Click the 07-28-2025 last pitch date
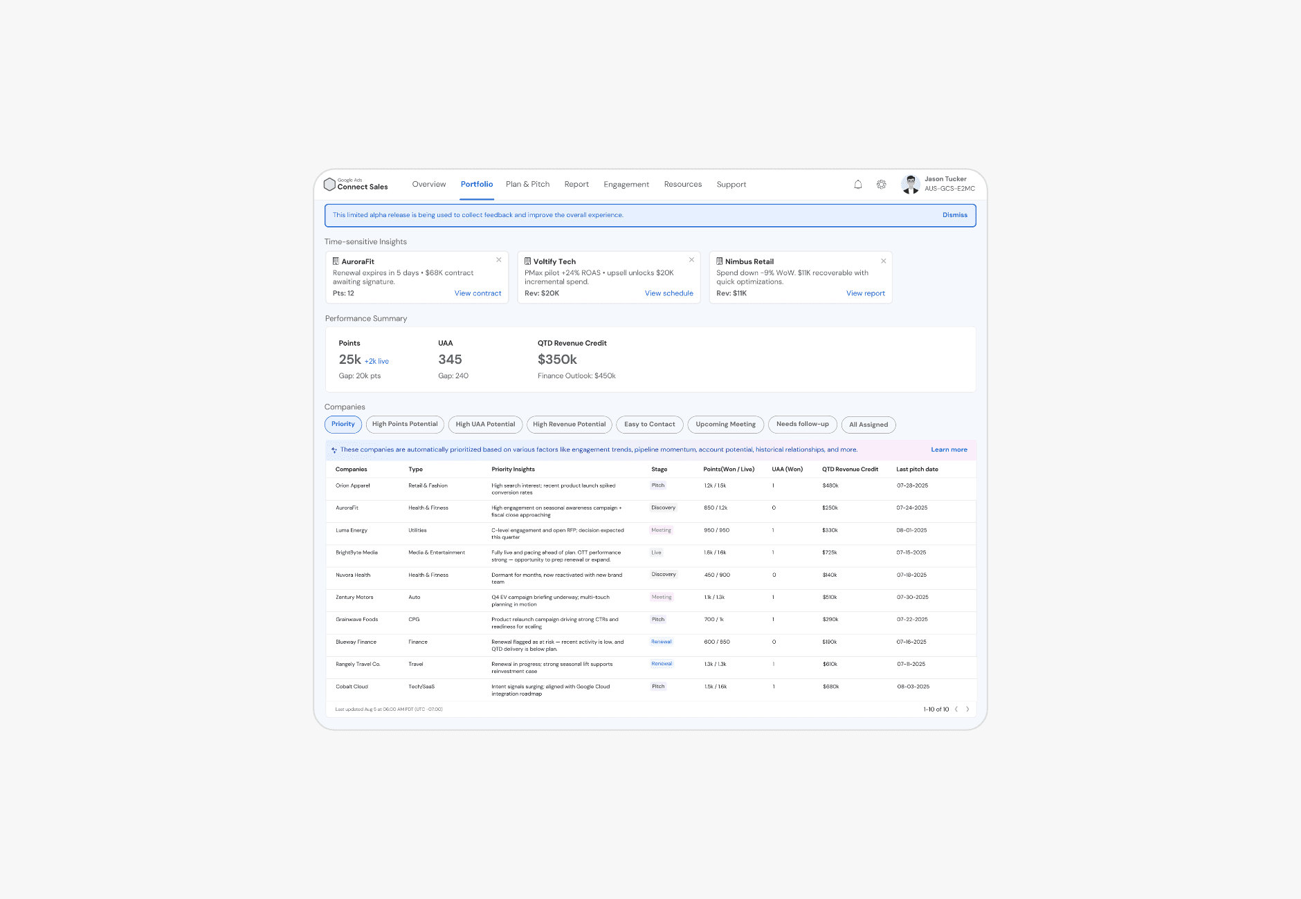Viewport: 1301px width, 899px height. (912, 485)
